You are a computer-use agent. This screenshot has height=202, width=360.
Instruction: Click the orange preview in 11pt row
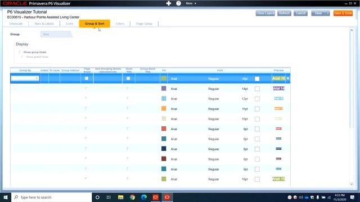(x=279, y=108)
